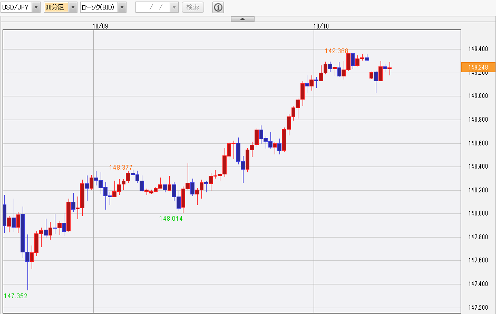496x314 pixels.
Task: Click the 147.800 price axis label
Action: 478,237
